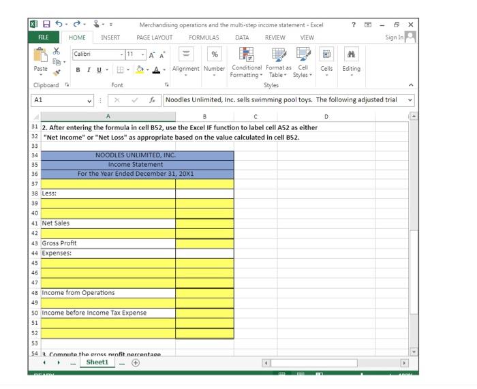Expand the formula bar chevron

(410, 99)
